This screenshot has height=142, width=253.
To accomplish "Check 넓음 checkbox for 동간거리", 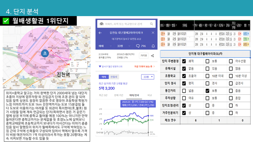I will 184,91.
